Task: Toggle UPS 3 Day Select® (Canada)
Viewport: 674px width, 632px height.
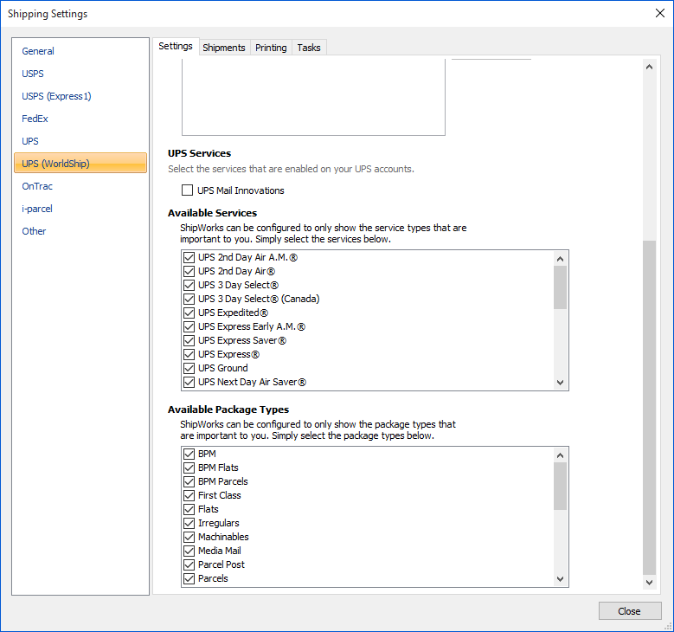Action: [x=189, y=299]
